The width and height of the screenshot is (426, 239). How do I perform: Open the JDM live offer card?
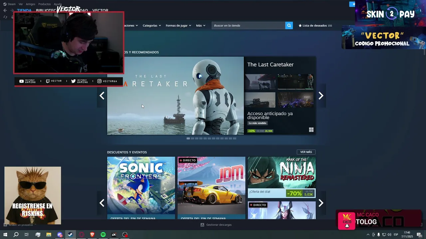pyautogui.click(x=211, y=188)
